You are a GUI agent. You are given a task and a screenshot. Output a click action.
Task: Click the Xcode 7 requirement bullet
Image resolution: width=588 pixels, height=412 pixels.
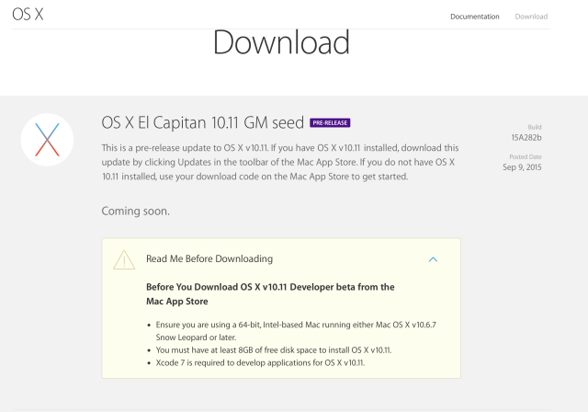coord(260,363)
